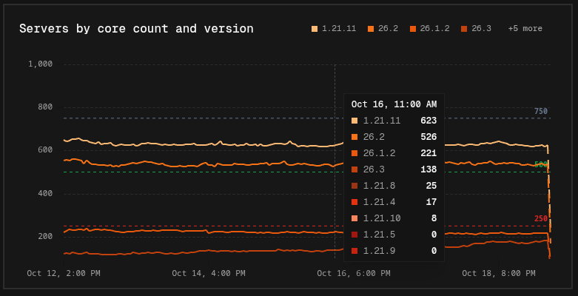578x296 pixels.
Task: Toggle the 1.21.11 series in the legend
Action: pyautogui.click(x=334, y=29)
